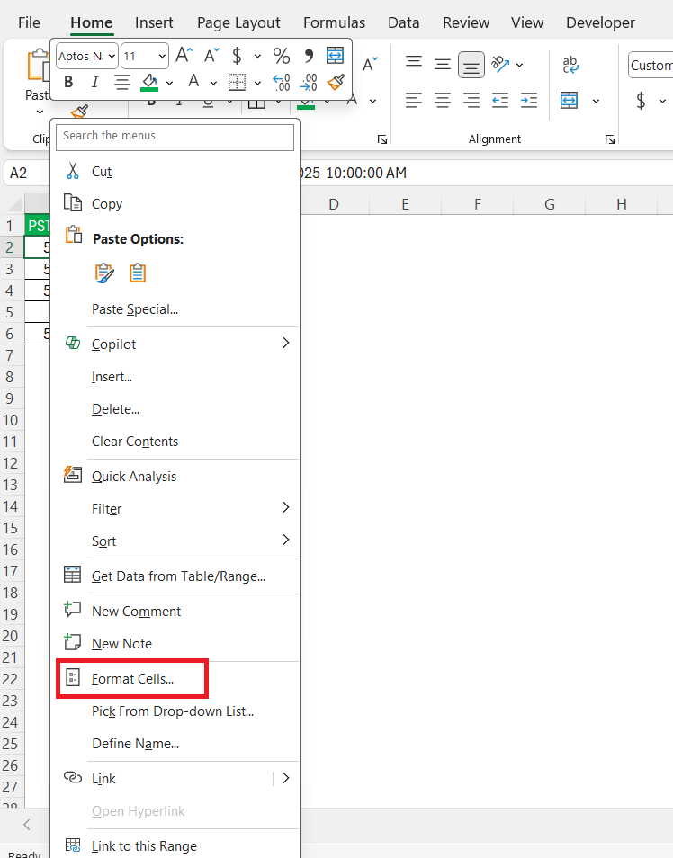Apply fill color in mini toolbar
673x858 pixels.
click(149, 82)
